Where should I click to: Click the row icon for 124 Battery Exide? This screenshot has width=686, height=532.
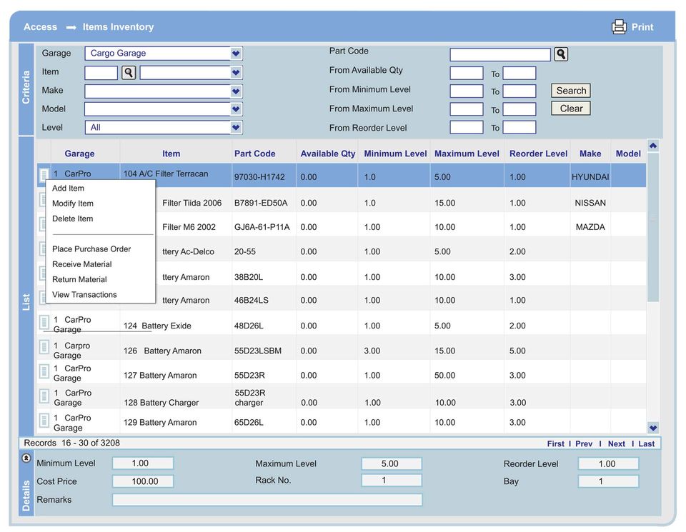click(44, 323)
